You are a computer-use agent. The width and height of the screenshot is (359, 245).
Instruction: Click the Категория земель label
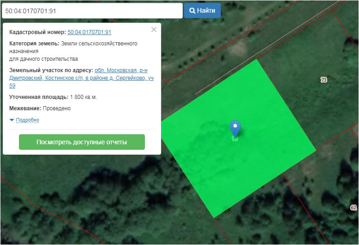[34, 44]
